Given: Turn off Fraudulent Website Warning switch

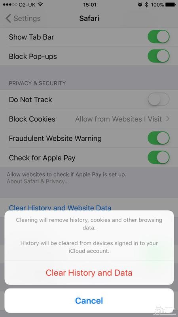Looking at the screenshot, I should 159,138.
